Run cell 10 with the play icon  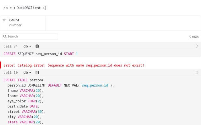197,72
